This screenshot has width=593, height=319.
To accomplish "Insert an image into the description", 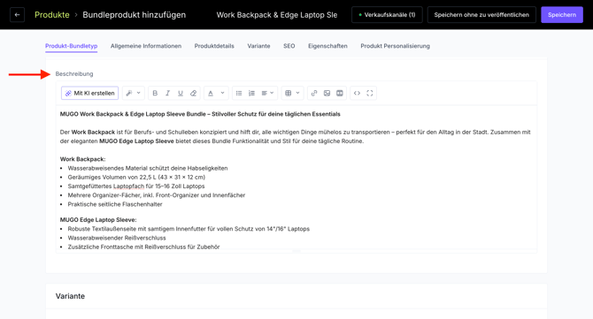I will 327,93.
